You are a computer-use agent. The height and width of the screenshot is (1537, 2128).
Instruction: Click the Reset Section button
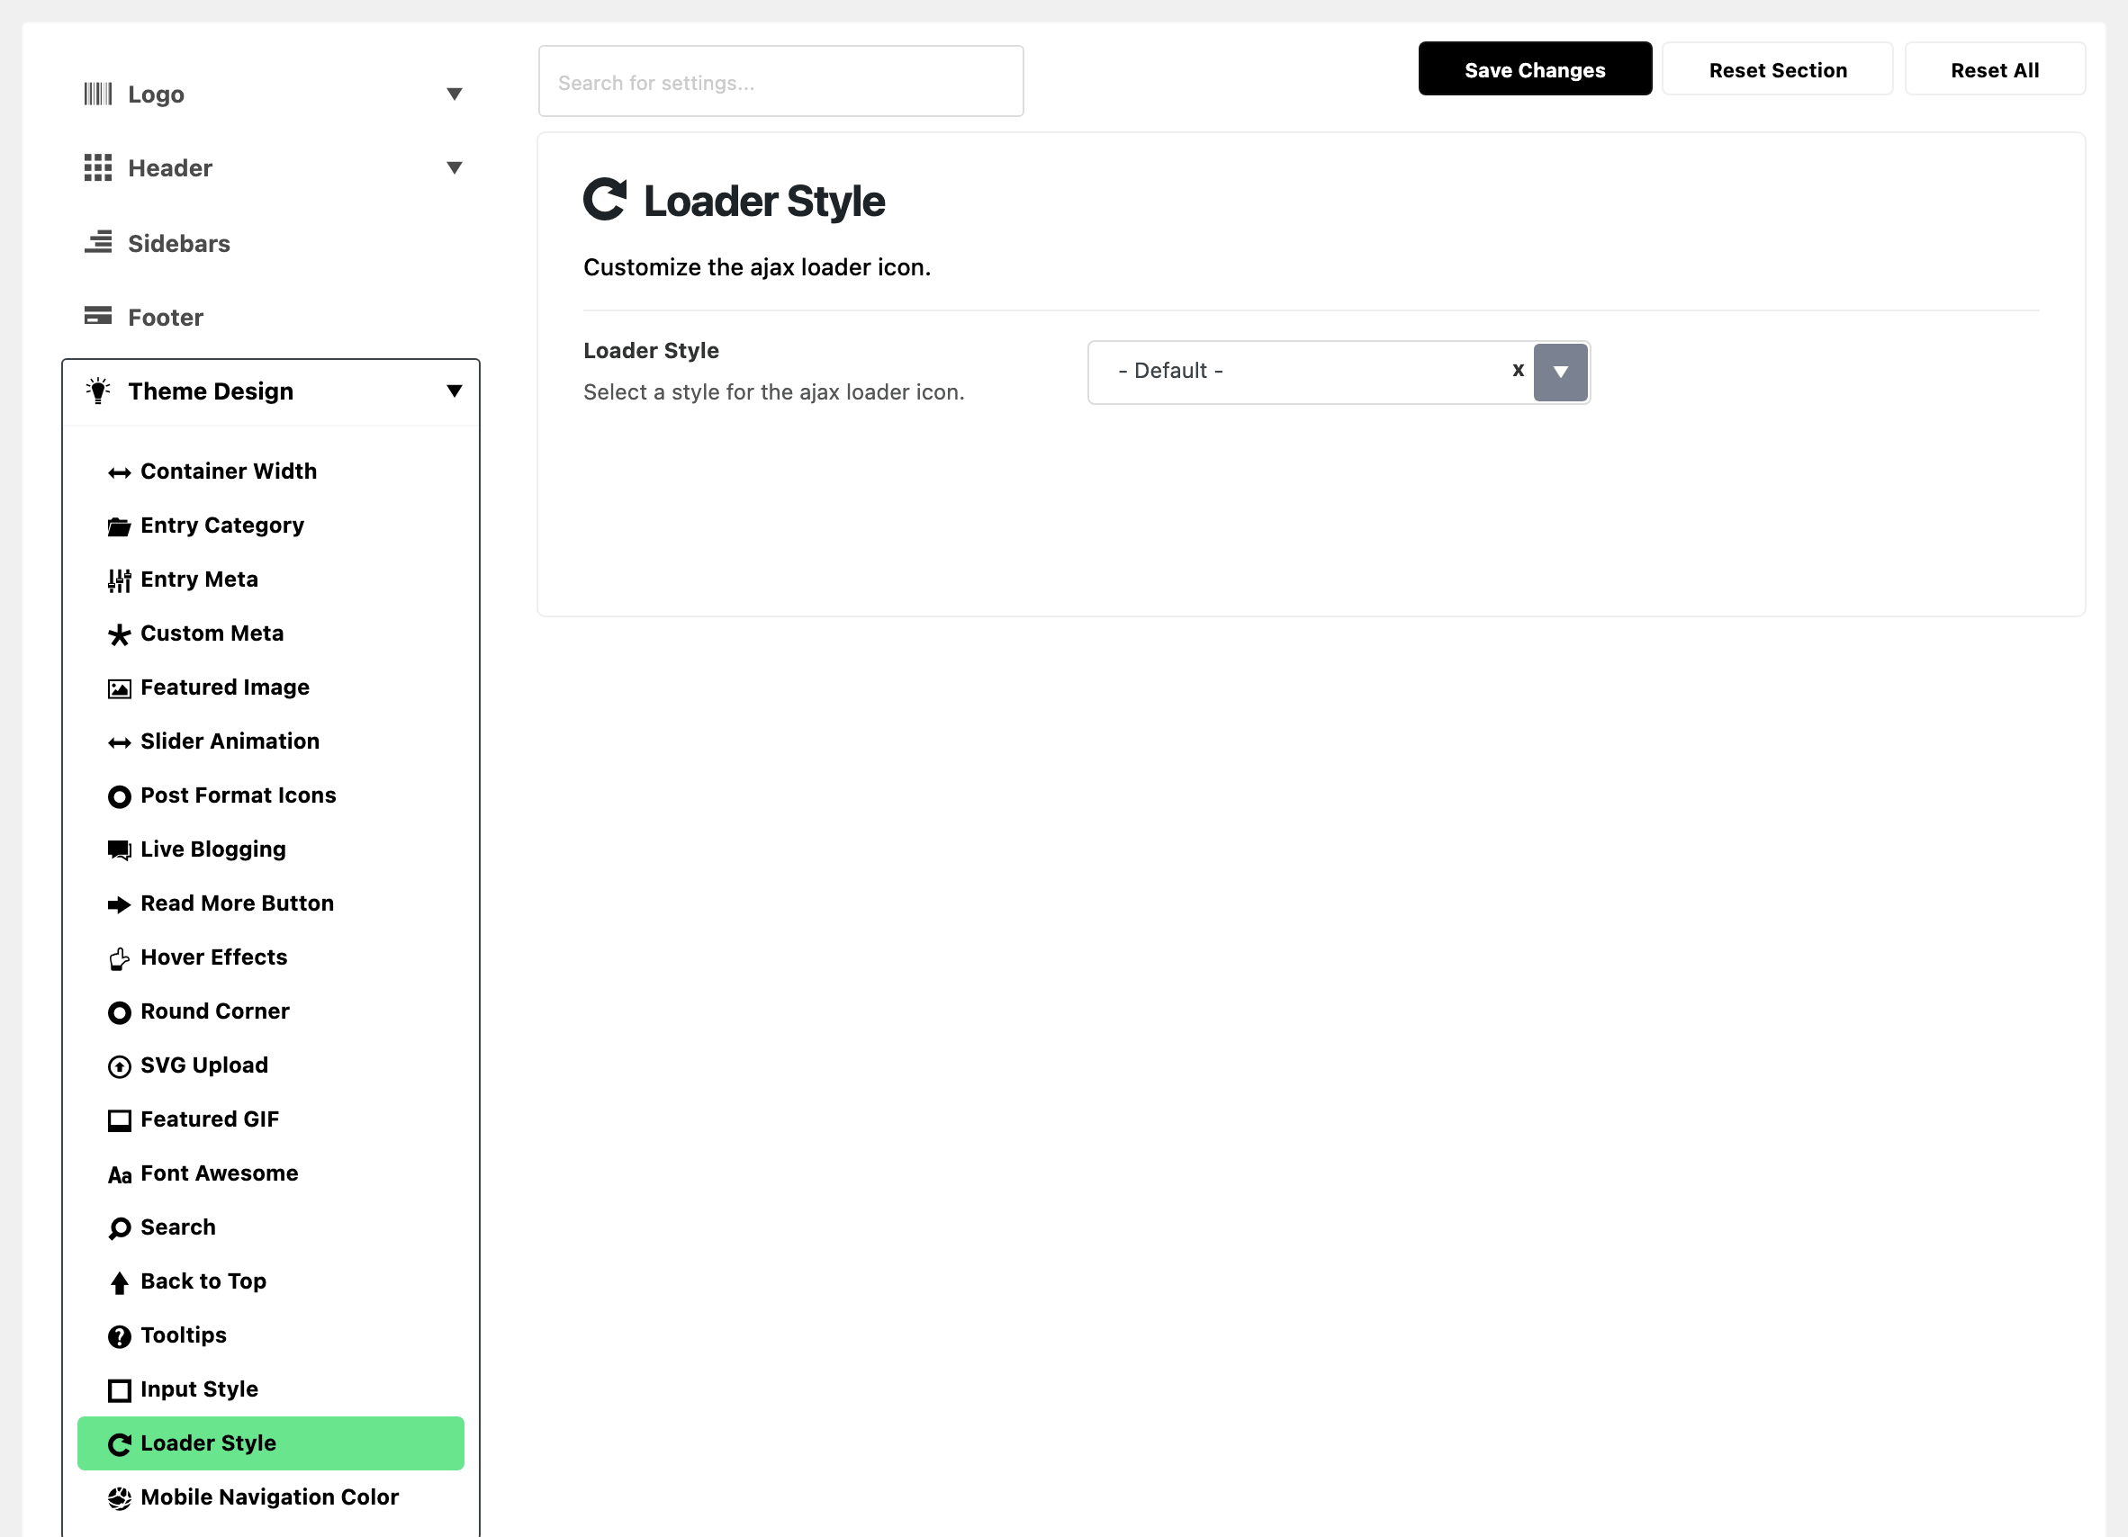tap(1778, 69)
